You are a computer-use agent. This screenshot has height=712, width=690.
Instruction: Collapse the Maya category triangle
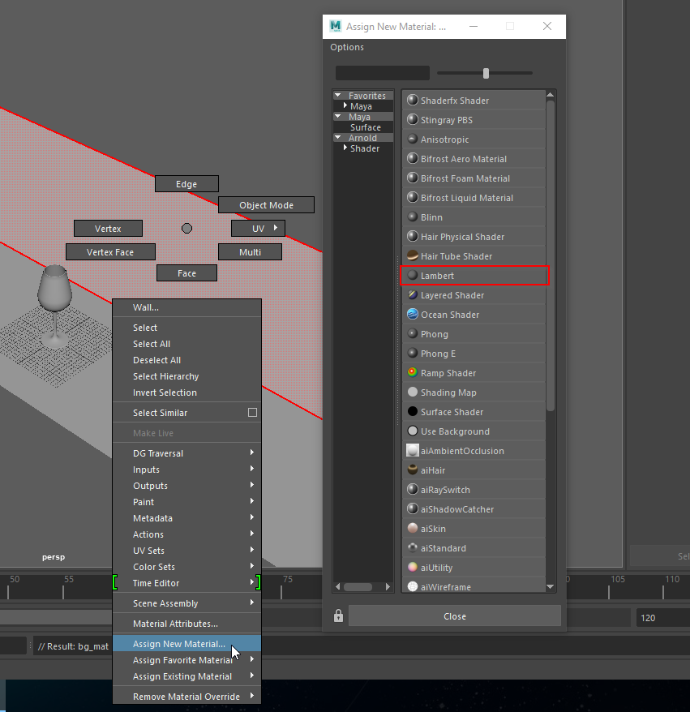(338, 116)
